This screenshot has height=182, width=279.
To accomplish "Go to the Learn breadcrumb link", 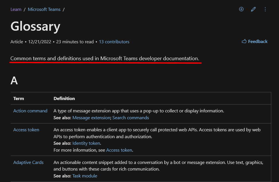I will click(x=16, y=9).
